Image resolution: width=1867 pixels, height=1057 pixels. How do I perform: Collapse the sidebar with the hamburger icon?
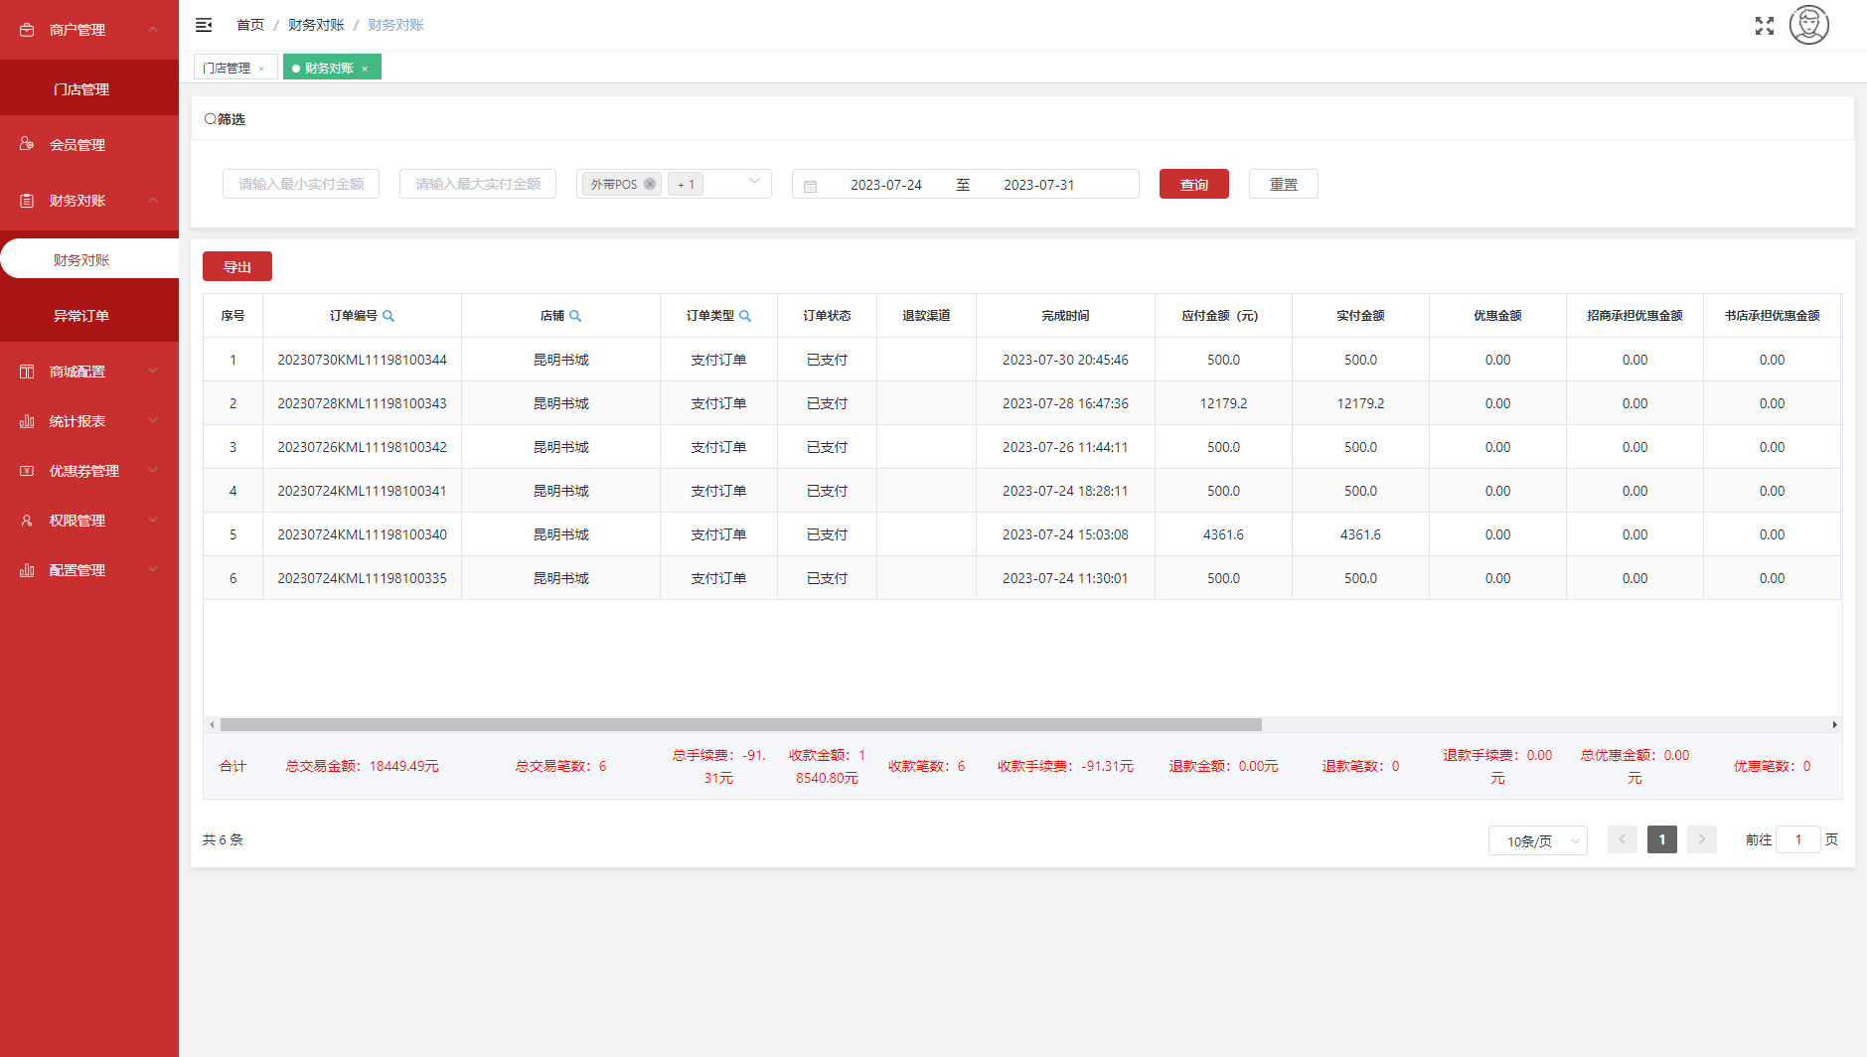pyautogui.click(x=204, y=25)
